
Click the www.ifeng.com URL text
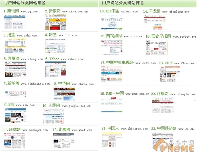pyautogui.click(x=32, y=59)
